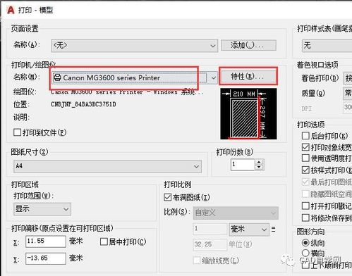Increase print copies with up arrow
The height and width of the screenshot is (276, 352).
[x=259, y=162]
